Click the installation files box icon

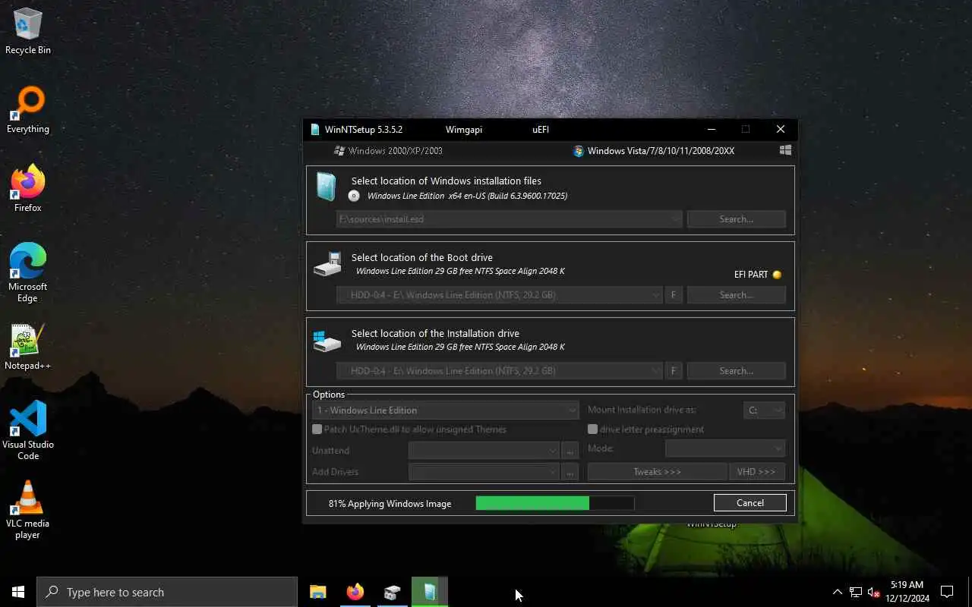coord(327,187)
